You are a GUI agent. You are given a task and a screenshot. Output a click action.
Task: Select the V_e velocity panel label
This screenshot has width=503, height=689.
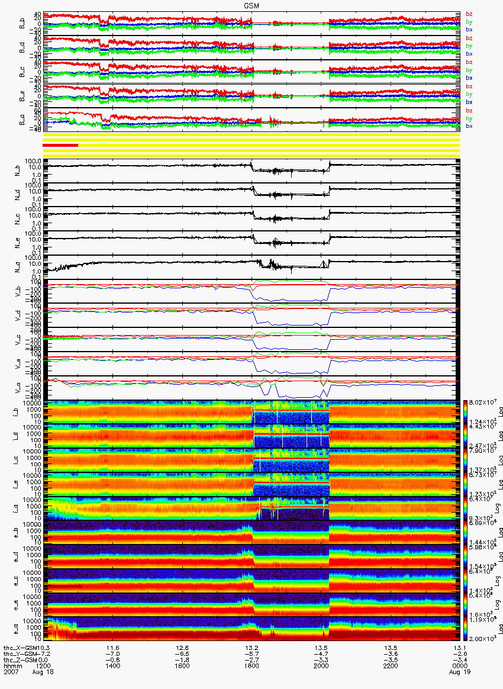(x=18, y=364)
